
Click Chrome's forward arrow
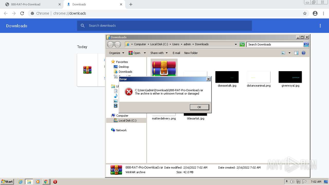tap(14, 13)
